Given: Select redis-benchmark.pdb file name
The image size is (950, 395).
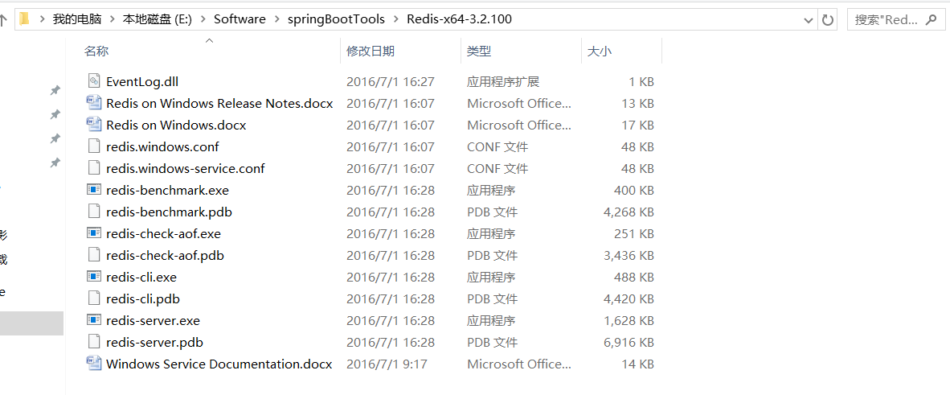Looking at the screenshot, I should [x=169, y=212].
